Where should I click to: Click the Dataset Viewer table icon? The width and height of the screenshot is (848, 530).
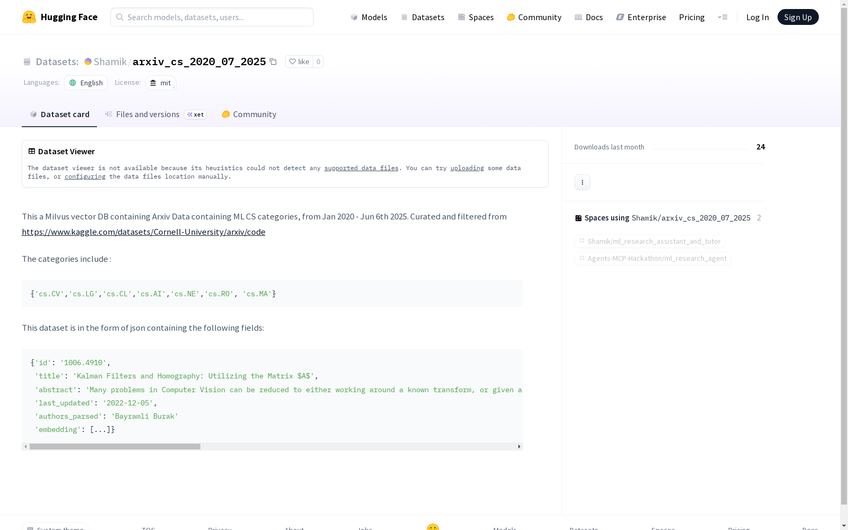pyautogui.click(x=32, y=151)
